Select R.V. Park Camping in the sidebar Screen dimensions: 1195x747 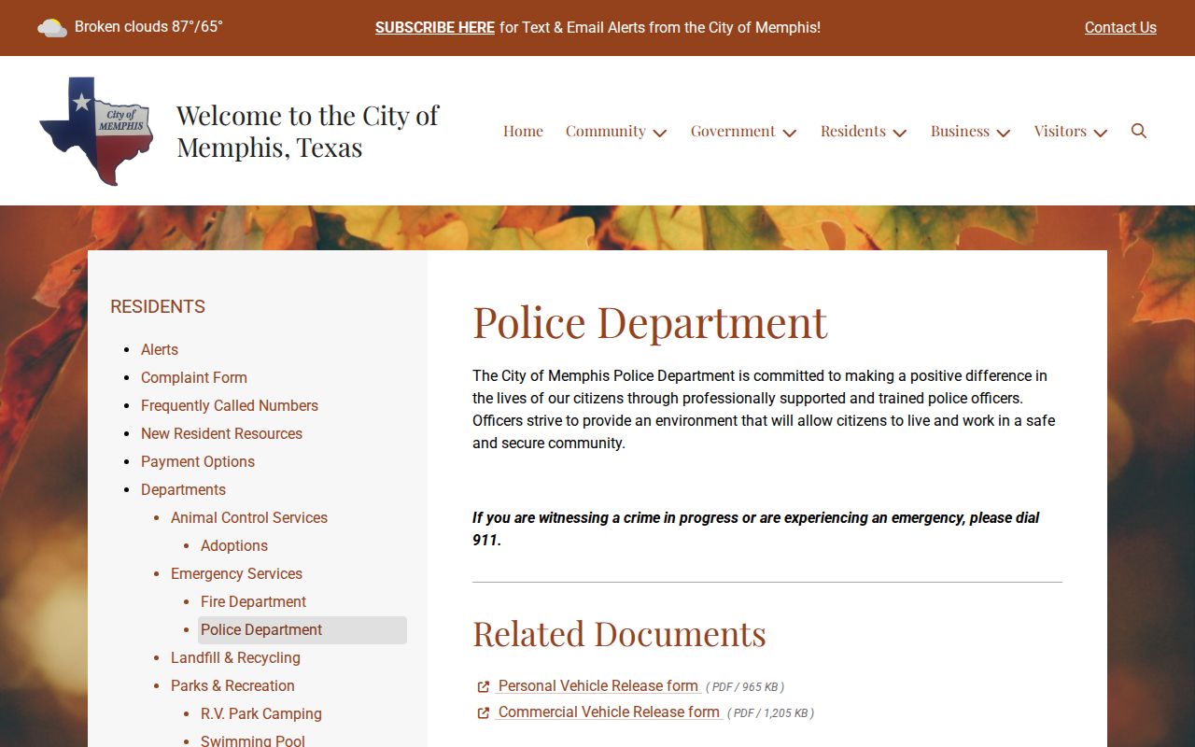(261, 713)
